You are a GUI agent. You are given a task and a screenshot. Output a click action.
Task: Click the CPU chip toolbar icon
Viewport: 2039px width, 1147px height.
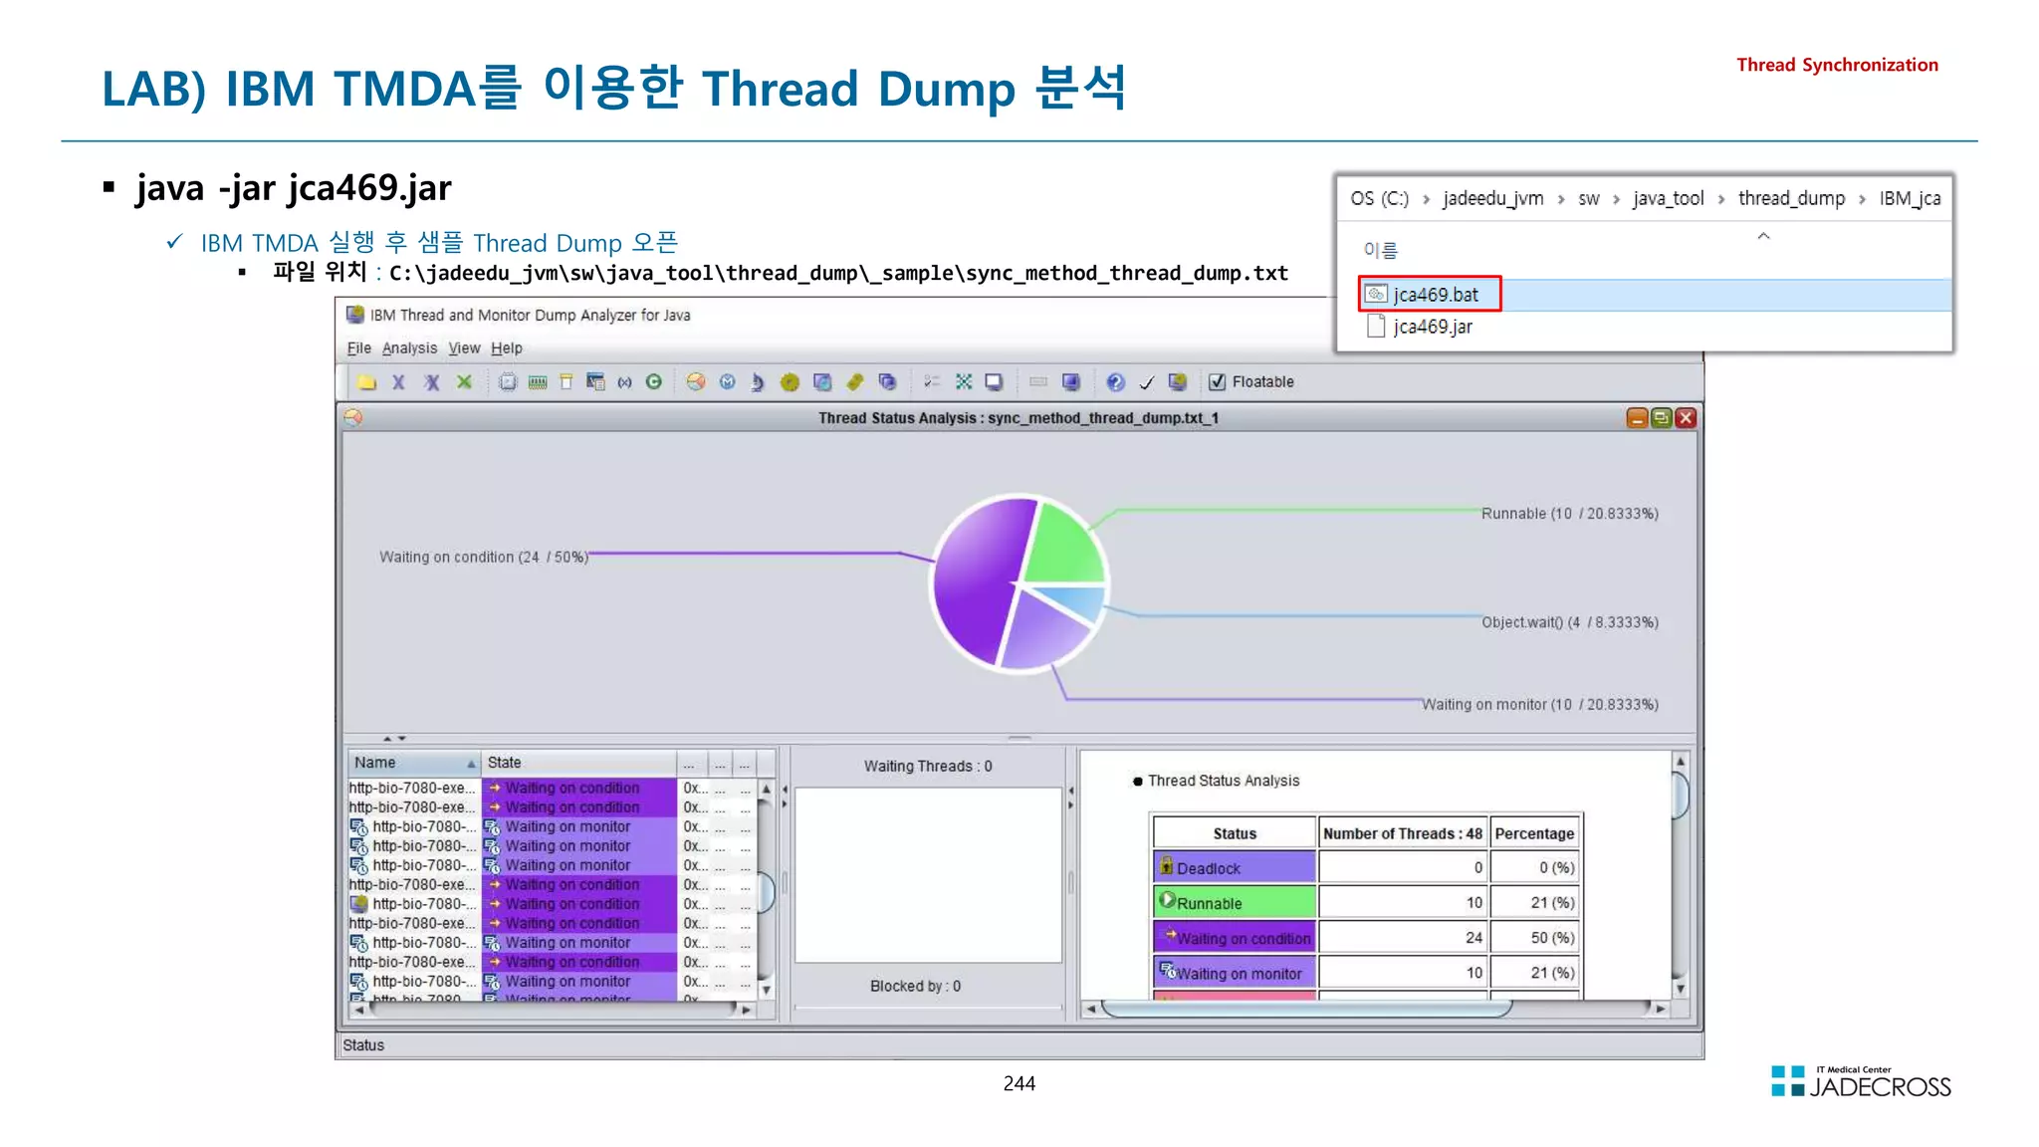pos(508,382)
